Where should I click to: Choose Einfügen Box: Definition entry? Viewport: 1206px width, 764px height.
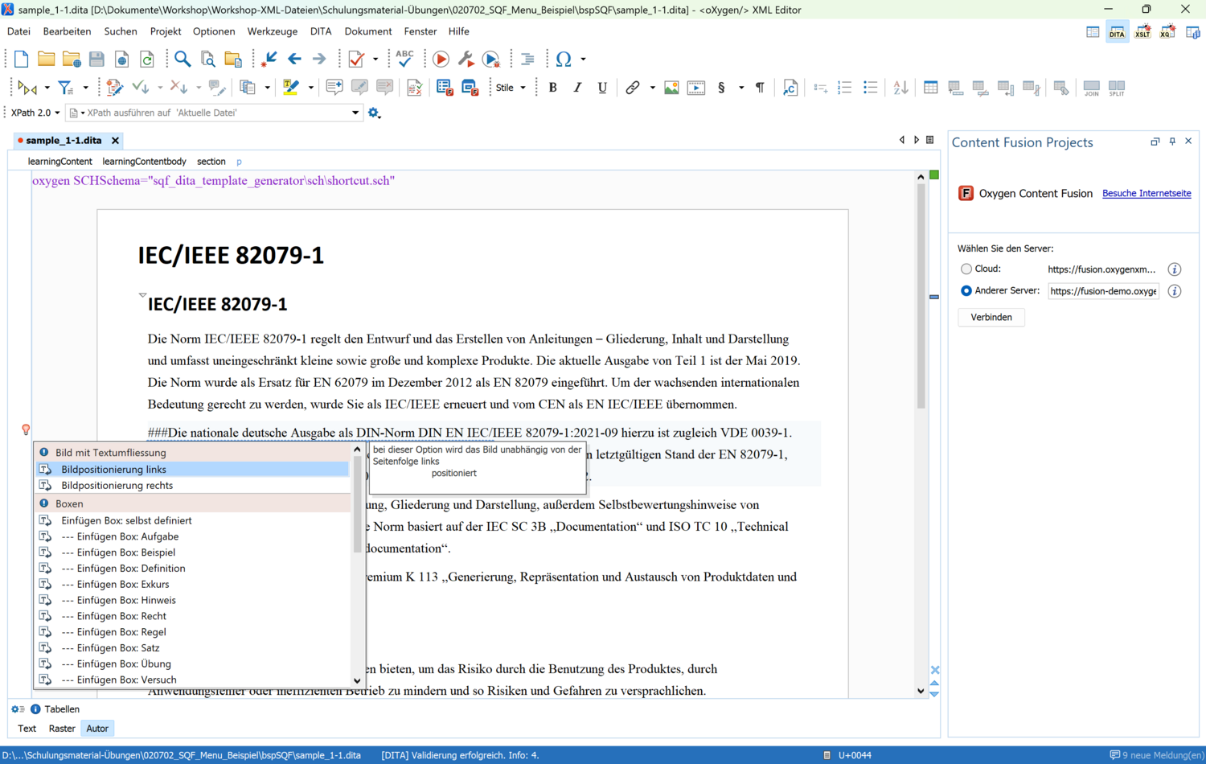(193, 569)
